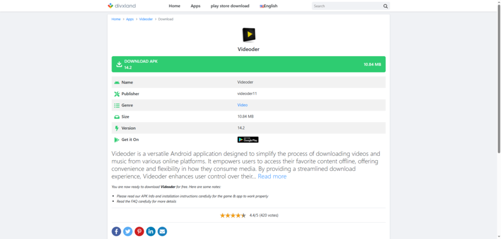Share on Pinterest icon

(x=139, y=231)
